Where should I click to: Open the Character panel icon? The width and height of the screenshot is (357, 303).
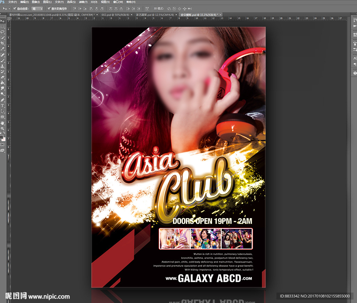(355, 58)
